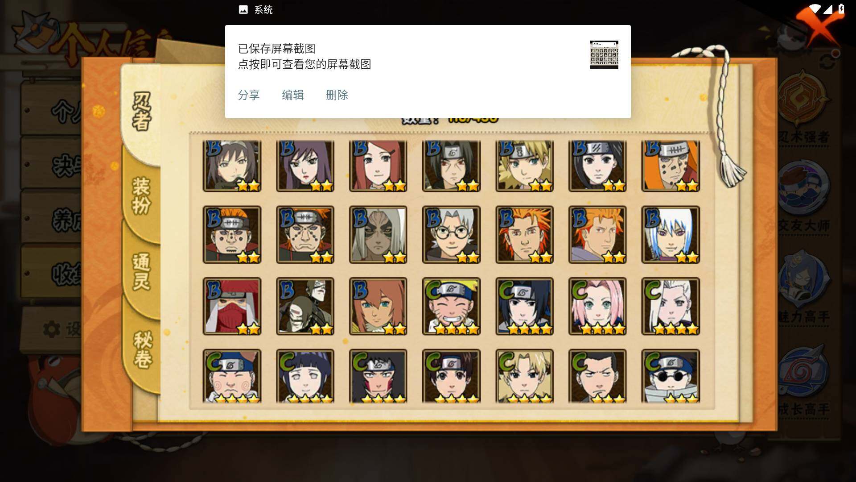The width and height of the screenshot is (856, 482).
Task: Open the saved screenshot thumbnail preview
Action: click(604, 54)
